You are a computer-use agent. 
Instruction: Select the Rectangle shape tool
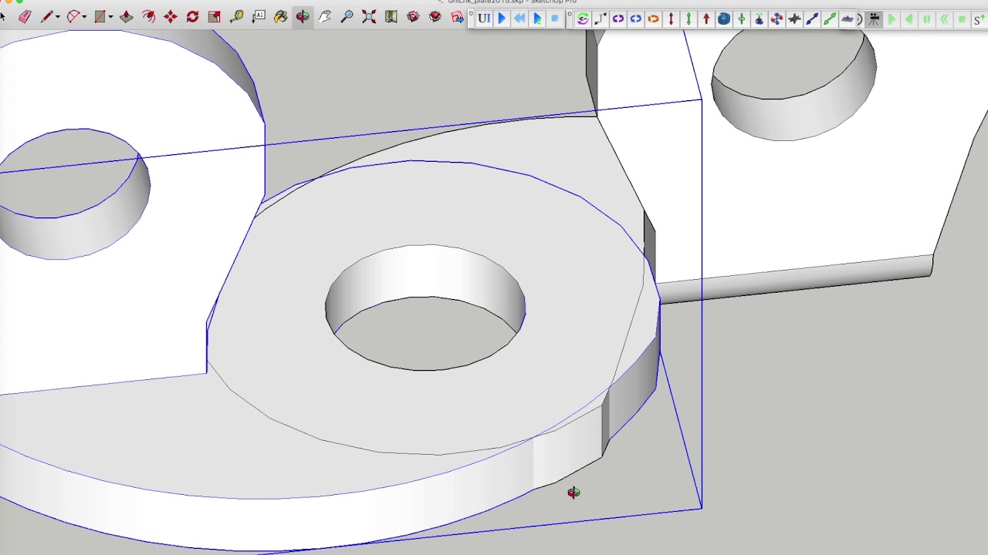[100, 16]
